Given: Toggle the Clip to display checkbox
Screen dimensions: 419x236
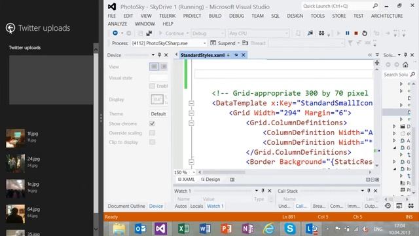Looking at the screenshot, I should click(152, 142).
